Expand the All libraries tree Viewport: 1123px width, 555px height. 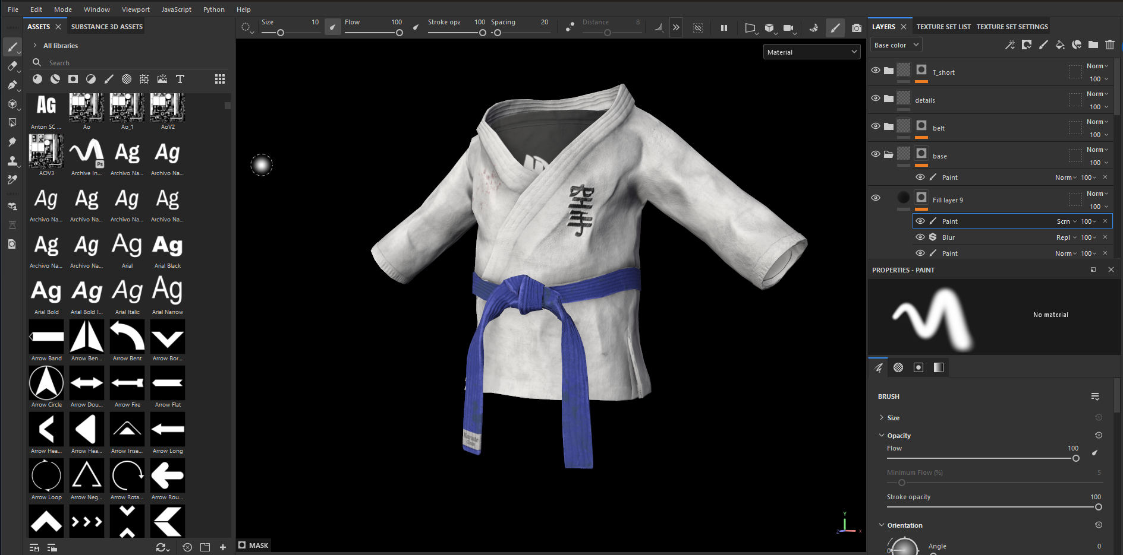coord(35,46)
